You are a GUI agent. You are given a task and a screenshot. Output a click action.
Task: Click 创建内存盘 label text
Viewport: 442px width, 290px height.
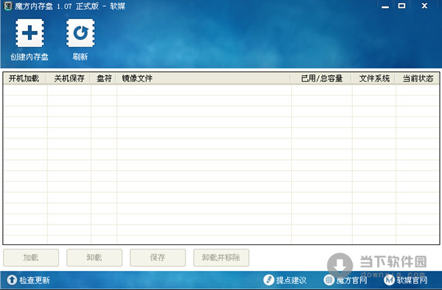click(29, 57)
